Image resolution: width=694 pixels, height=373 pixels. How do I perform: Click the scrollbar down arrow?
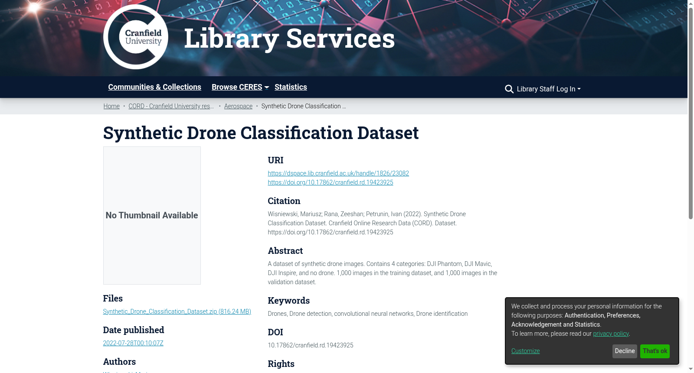691,370
